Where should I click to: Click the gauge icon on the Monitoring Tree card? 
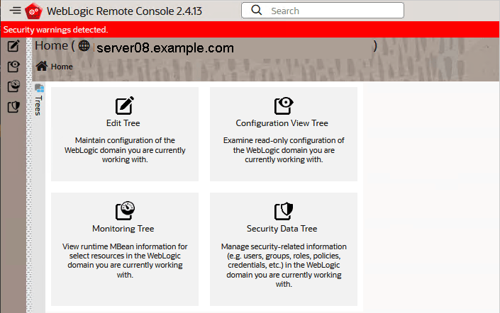tap(125, 210)
